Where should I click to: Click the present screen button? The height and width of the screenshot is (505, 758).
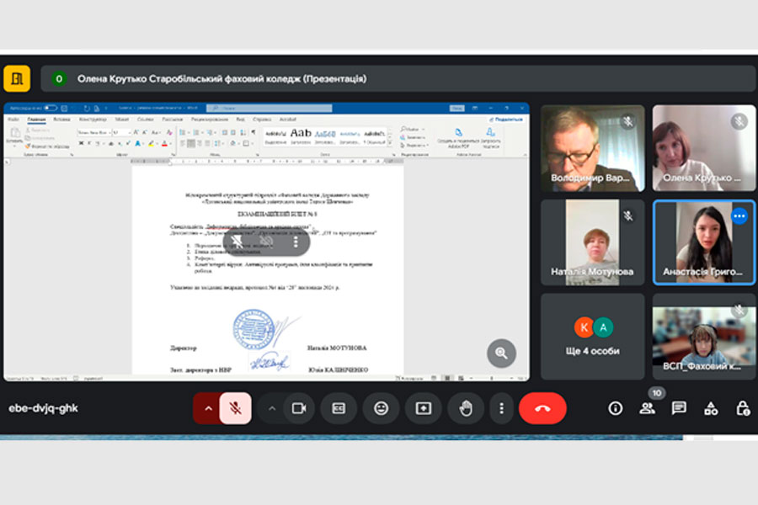click(x=424, y=408)
